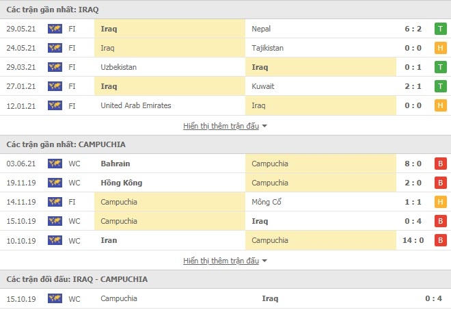Click flag icon in the head-to-head 15.10.19 row
The height and width of the screenshot is (310, 451).
pos(55,298)
